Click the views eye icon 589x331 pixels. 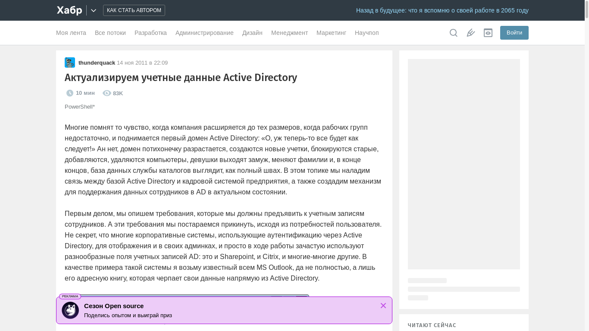click(x=107, y=93)
